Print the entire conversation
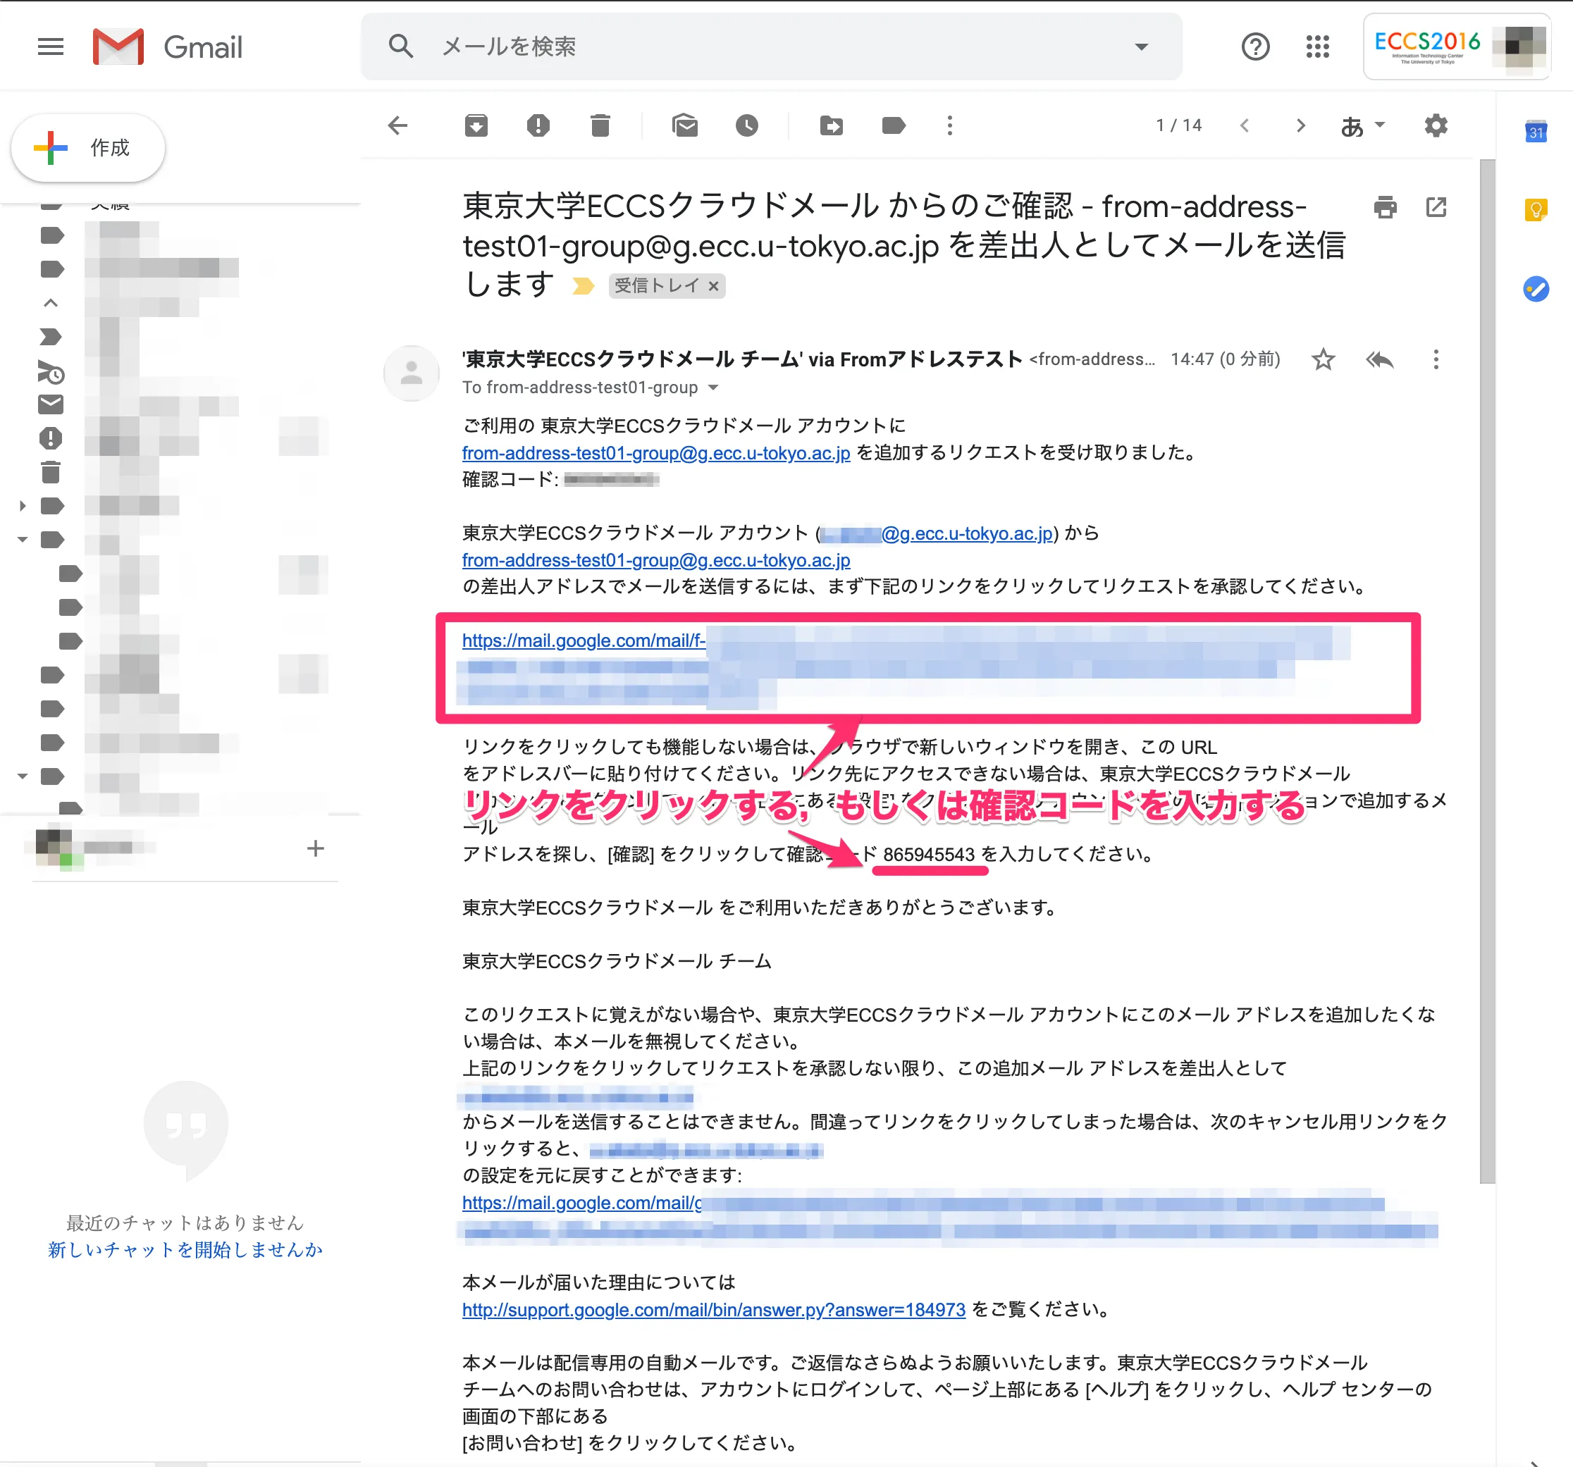 click(x=1385, y=207)
